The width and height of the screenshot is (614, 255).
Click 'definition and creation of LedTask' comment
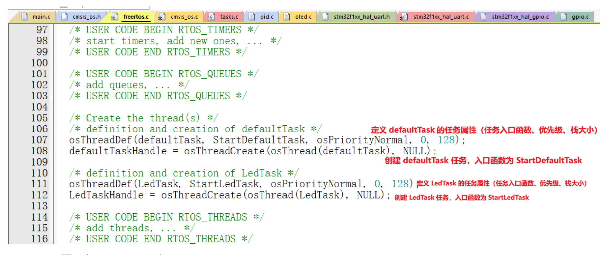tap(184, 173)
